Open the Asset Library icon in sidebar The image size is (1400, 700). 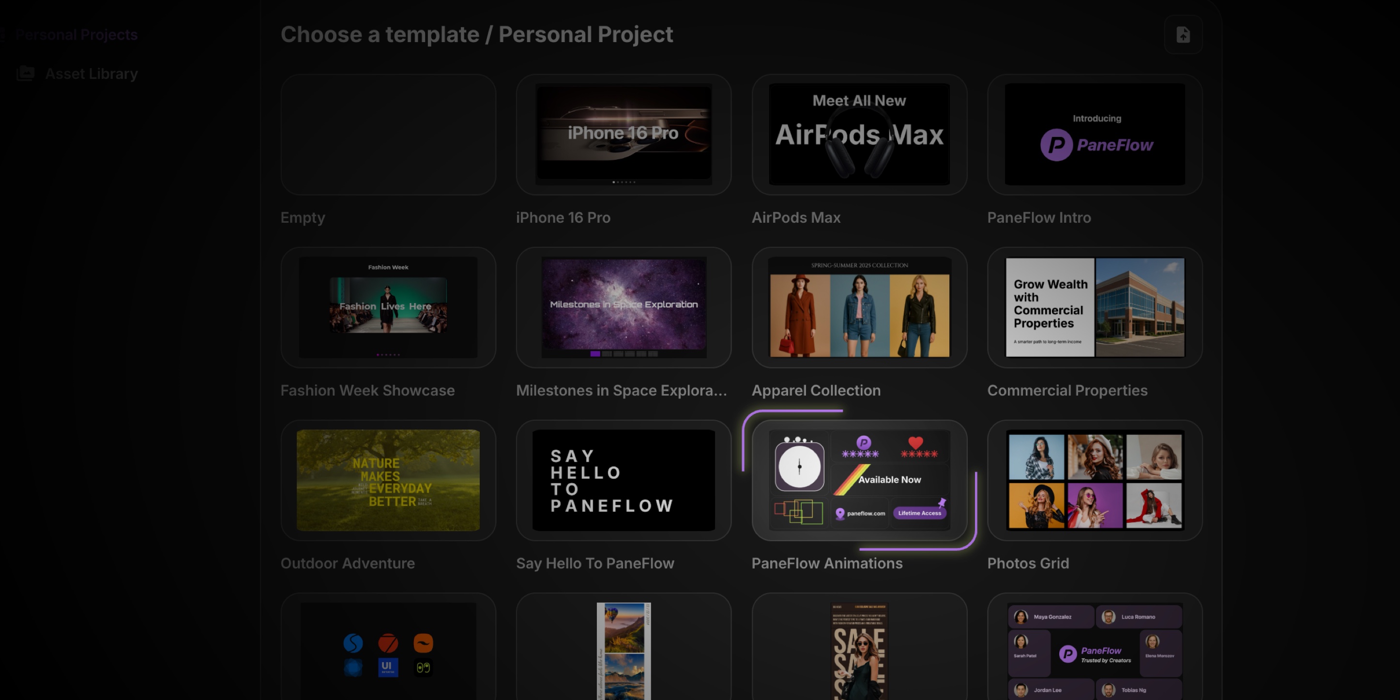(x=26, y=74)
